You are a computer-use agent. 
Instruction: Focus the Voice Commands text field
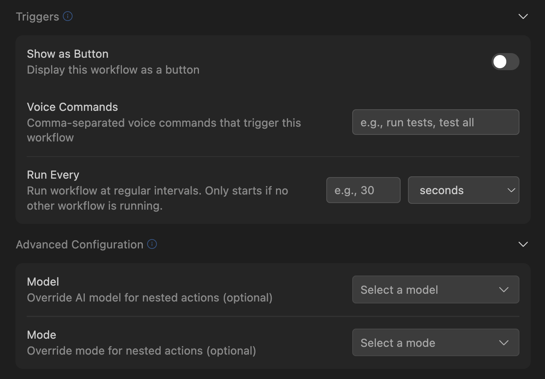pyautogui.click(x=435, y=122)
